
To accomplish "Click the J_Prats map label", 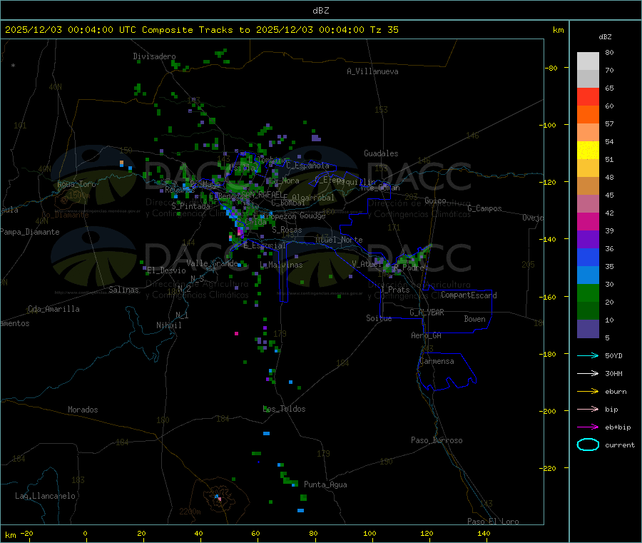I will 394,290.
